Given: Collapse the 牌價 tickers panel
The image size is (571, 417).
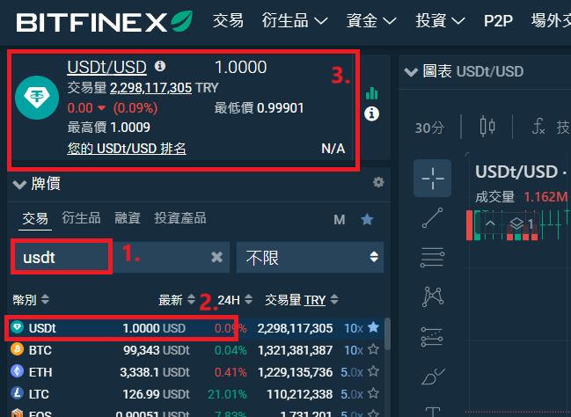Looking at the screenshot, I should tap(19, 184).
